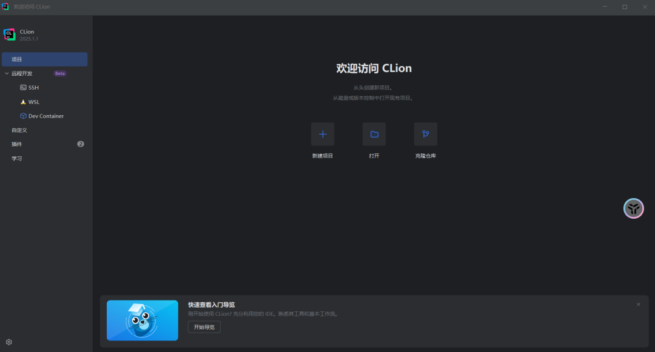Screen dimensions: 655x352
Task: Open the Dev Container option
Action: 43,116
